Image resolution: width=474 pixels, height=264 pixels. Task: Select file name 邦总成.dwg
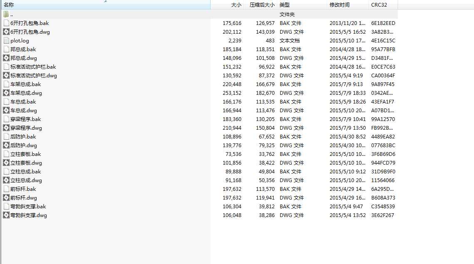(24, 58)
